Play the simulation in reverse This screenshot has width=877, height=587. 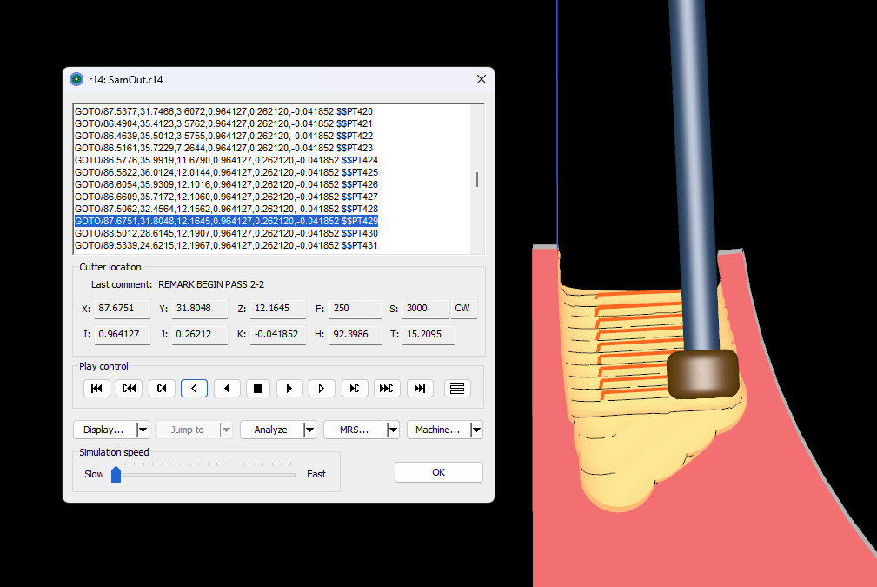point(227,388)
